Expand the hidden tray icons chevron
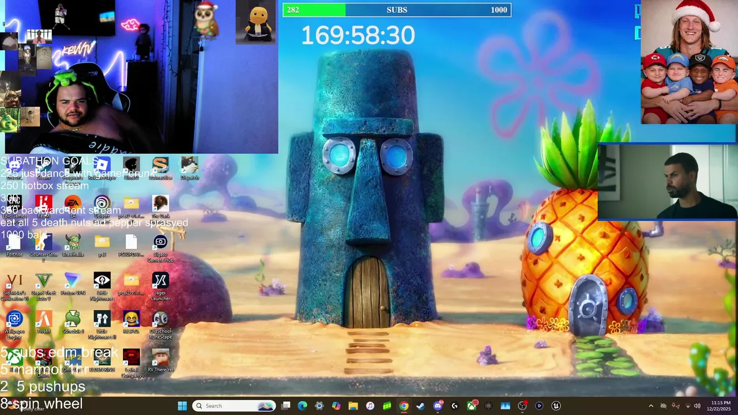The image size is (738, 415). pyautogui.click(x=651, y=406)
